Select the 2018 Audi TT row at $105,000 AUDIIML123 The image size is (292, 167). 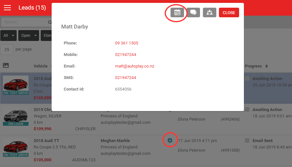pyautogui.click(x=146, y=150)
